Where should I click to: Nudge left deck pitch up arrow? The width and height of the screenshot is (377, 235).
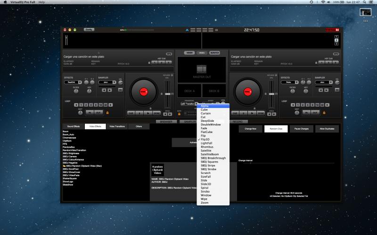[x=170, y=114]
